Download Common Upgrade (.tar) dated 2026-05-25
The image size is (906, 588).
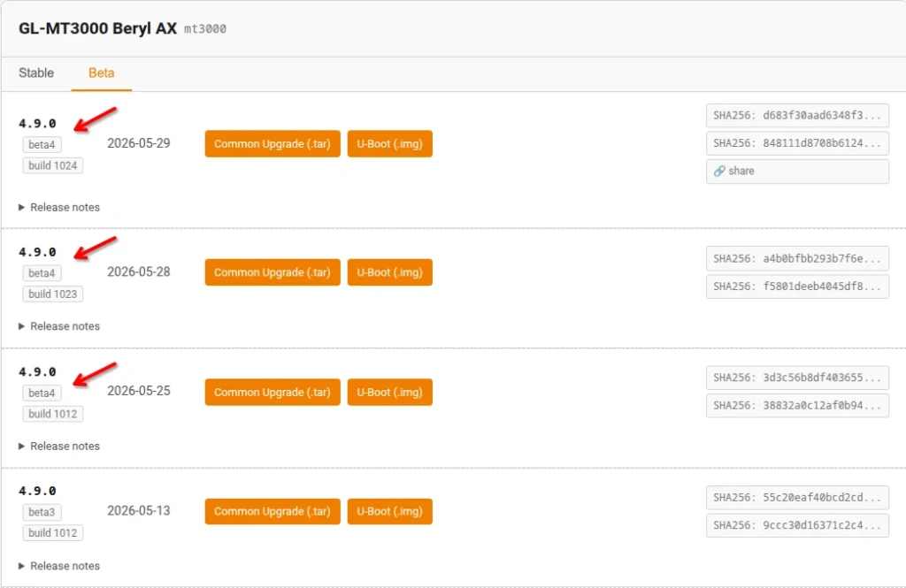[x=273, y=393]
